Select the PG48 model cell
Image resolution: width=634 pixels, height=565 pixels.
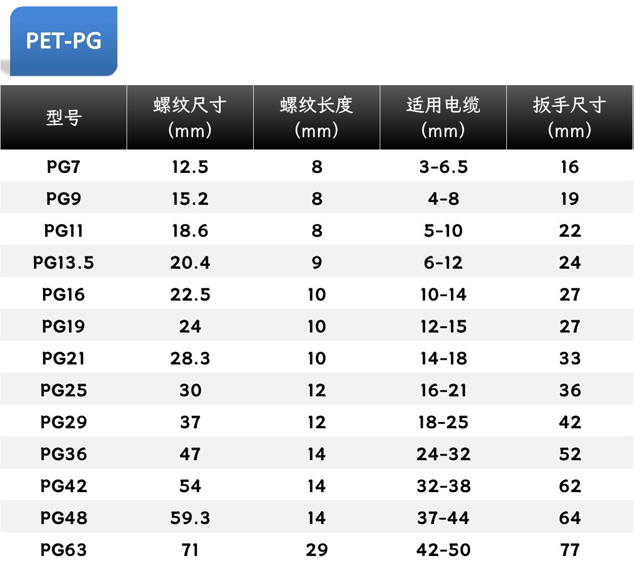point(63,518)
